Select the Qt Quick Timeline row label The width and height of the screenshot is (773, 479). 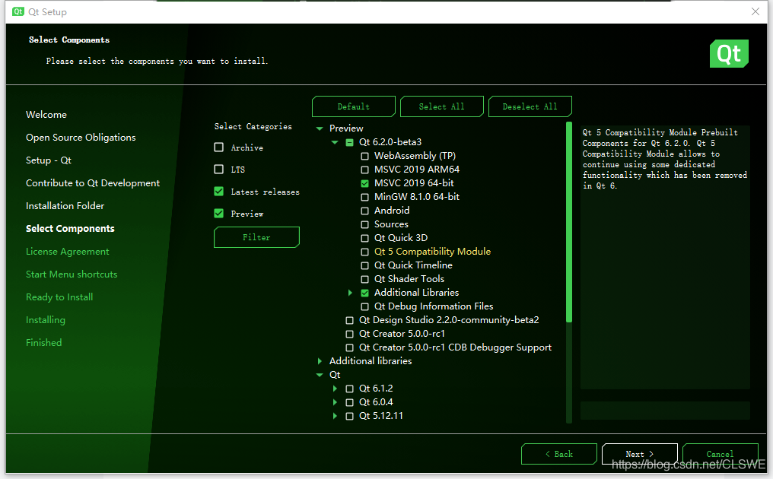point(413,265)
